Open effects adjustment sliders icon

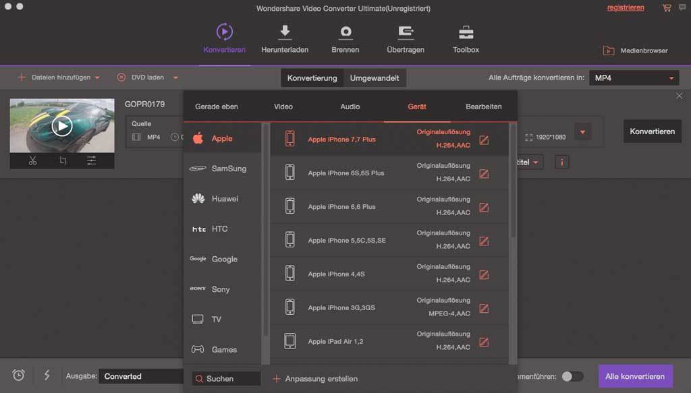[91, 160]
